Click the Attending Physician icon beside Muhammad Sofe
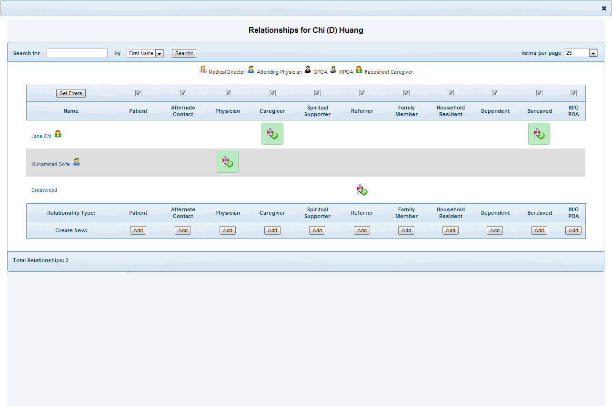 [x=77, y=162]
